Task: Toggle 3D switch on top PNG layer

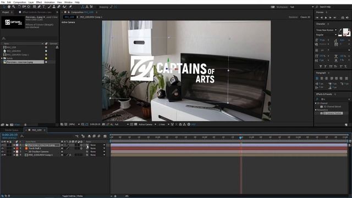Action: click(x=81, y=145)
